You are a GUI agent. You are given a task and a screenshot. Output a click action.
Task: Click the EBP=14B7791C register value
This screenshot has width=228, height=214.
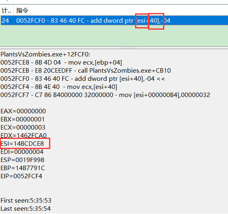pyautogui.click(x=23, y=168)
